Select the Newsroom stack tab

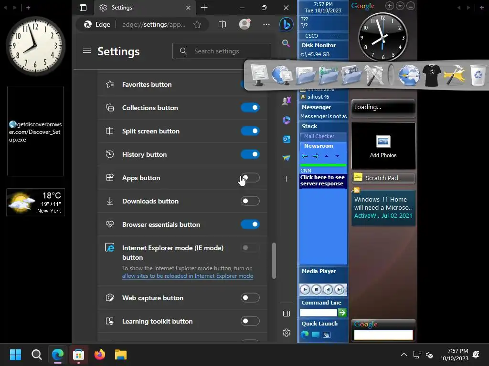[x=323, y=146]
